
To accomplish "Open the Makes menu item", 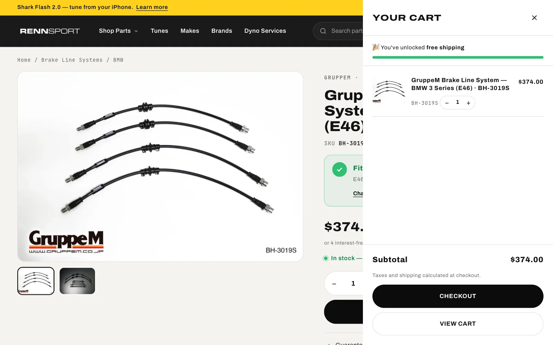I will (190, 31).
